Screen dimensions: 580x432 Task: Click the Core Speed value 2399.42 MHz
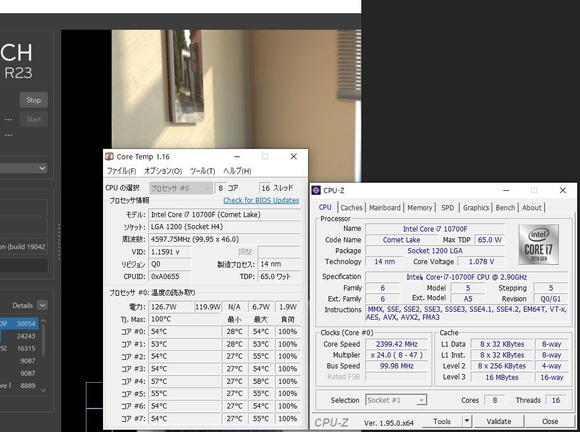397,344
